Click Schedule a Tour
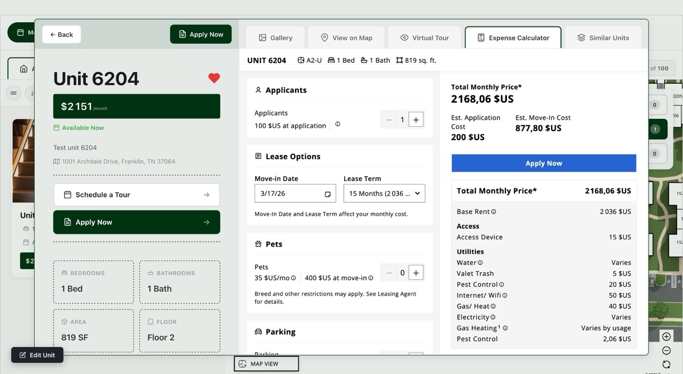The image size is (683, 374). click(x=136, y=194)
